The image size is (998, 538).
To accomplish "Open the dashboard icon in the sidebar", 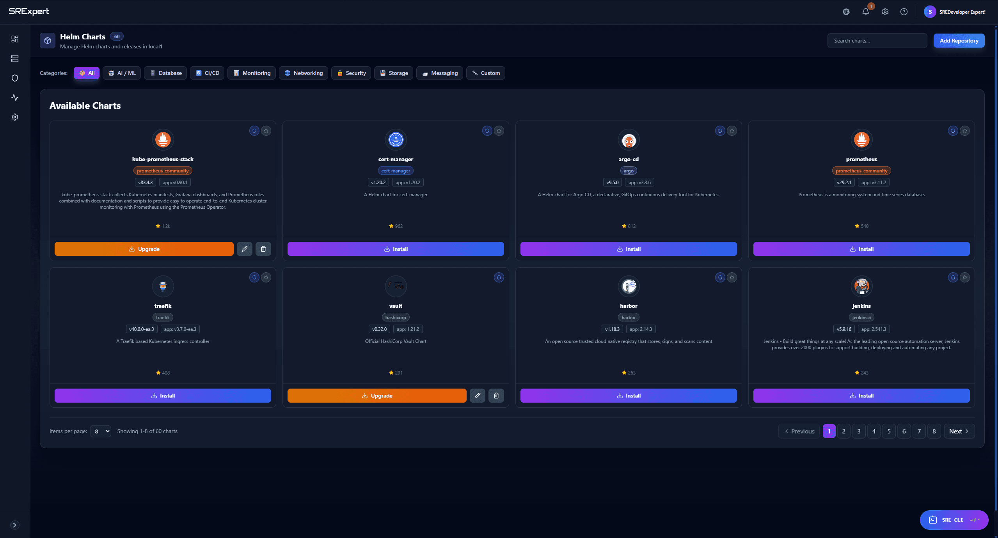I will tap(14, 39).
